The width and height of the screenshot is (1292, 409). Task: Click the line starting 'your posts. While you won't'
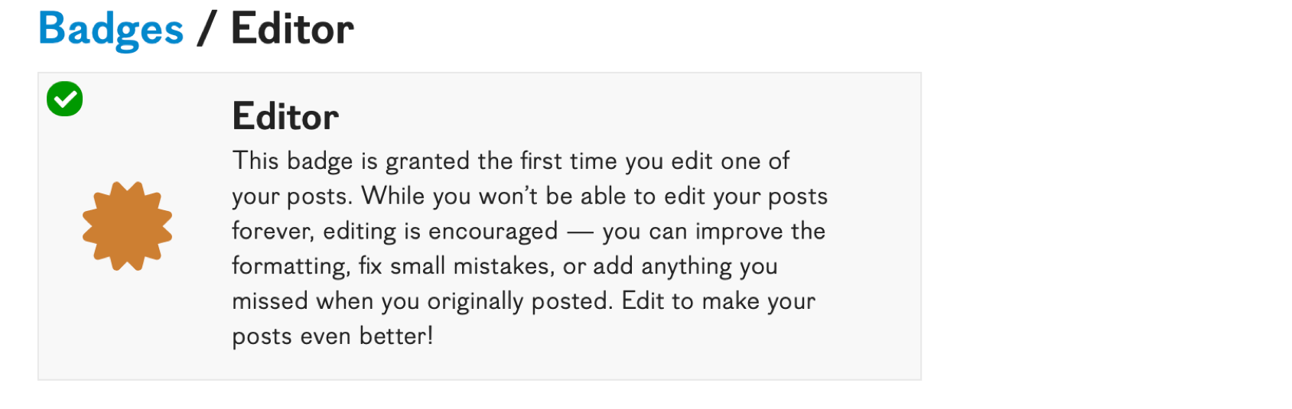click(530, 196)
